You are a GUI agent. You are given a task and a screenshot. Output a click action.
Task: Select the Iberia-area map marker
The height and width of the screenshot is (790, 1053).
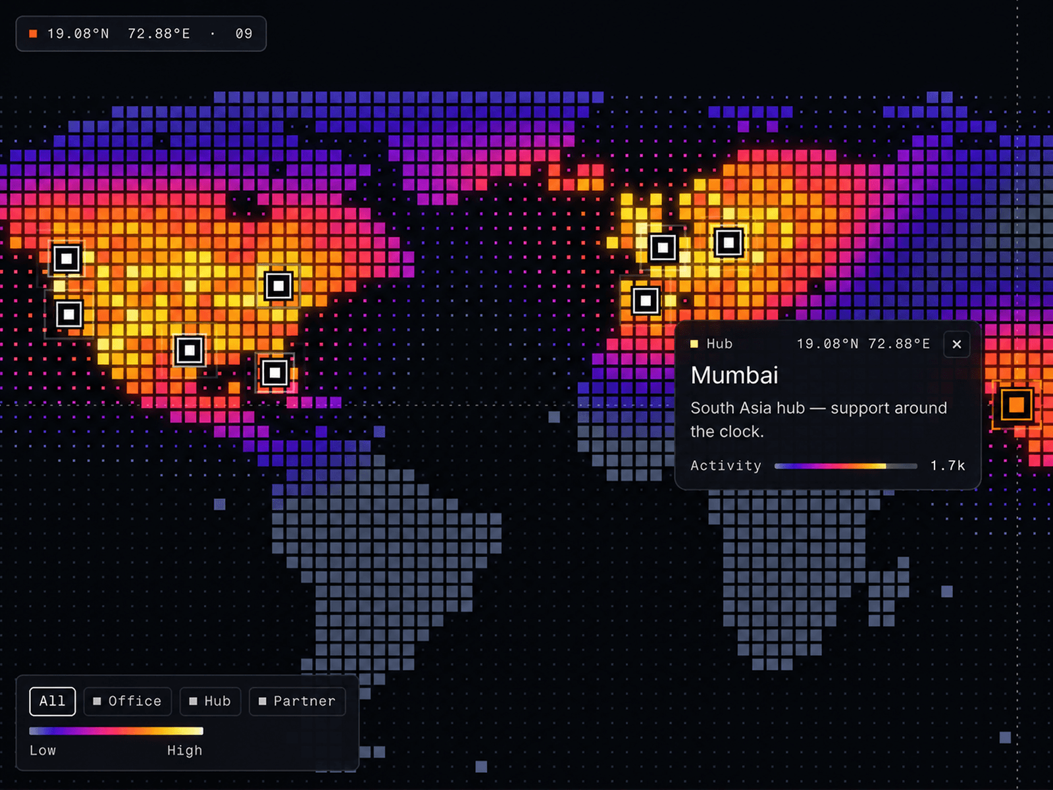[646, 301]
